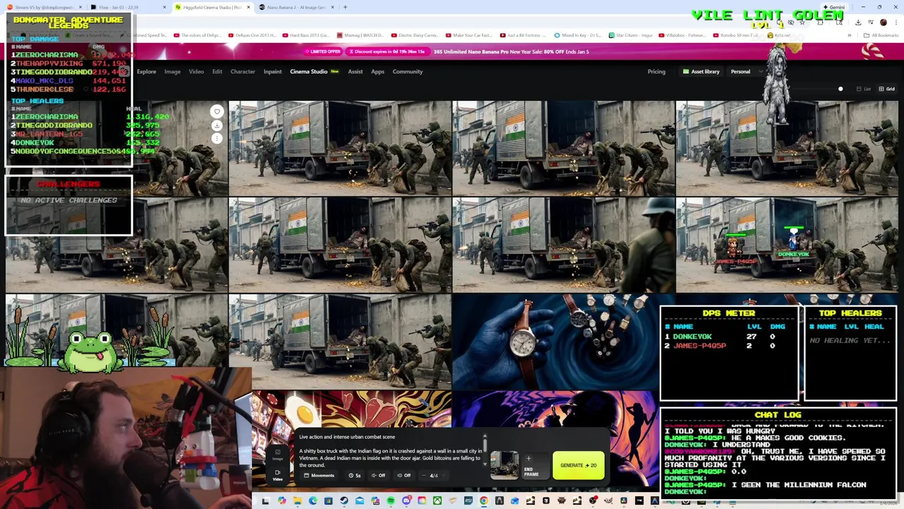The image size is (904, 509).
Task: Open File Explorer from the taskbar
Action: pos(297,501)
